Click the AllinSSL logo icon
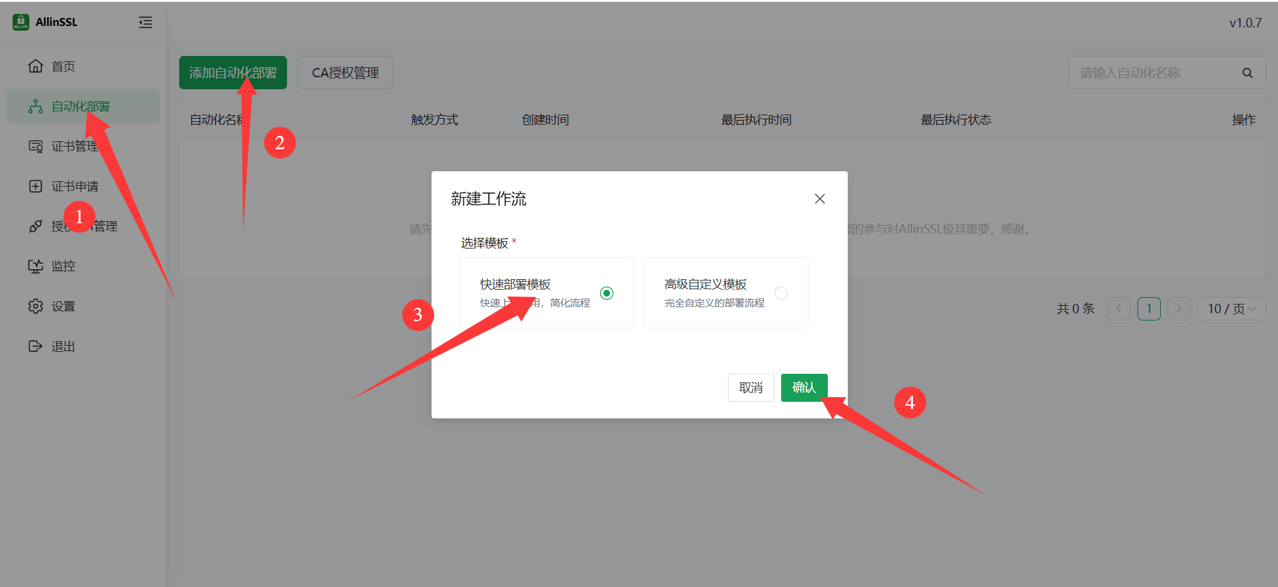 (21, 22)
